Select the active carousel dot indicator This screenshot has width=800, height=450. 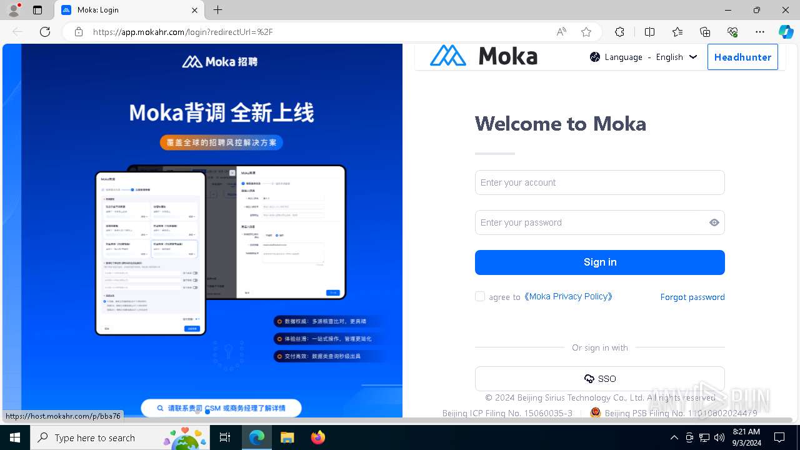[x=207, y=412]
